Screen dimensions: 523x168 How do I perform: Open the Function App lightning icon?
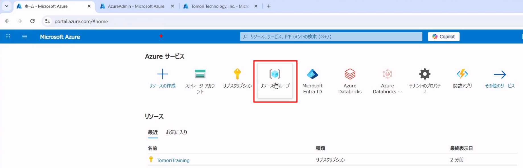pos(462,74)
